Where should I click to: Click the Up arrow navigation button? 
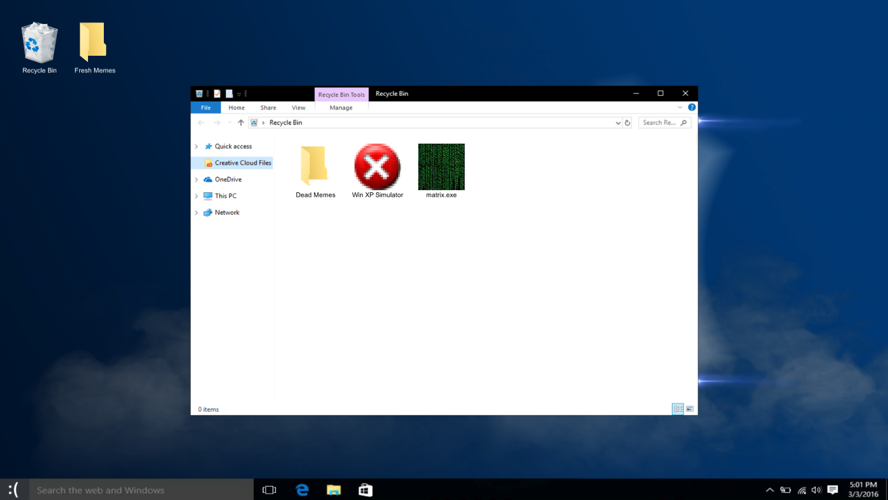(240, 122)
